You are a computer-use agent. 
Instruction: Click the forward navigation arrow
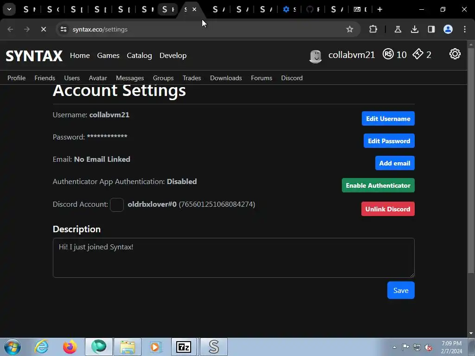point(26,29)
